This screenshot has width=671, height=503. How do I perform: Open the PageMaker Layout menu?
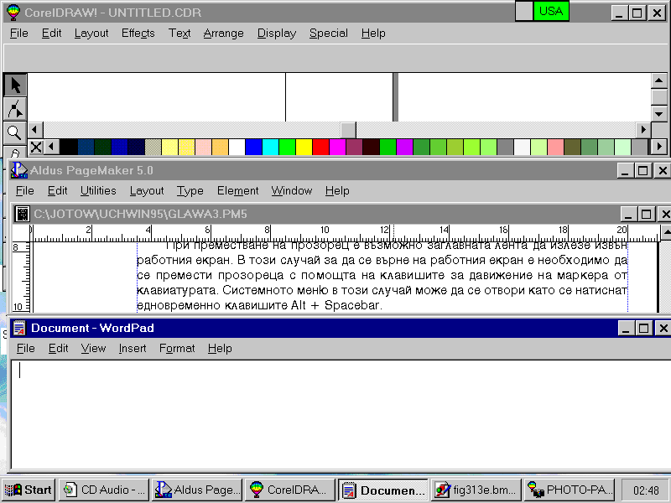click(x=147, y=191)
